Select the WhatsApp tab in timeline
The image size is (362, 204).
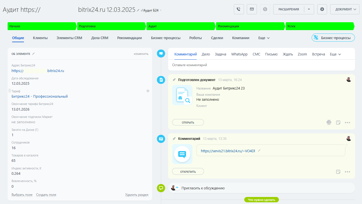point(239,54)
